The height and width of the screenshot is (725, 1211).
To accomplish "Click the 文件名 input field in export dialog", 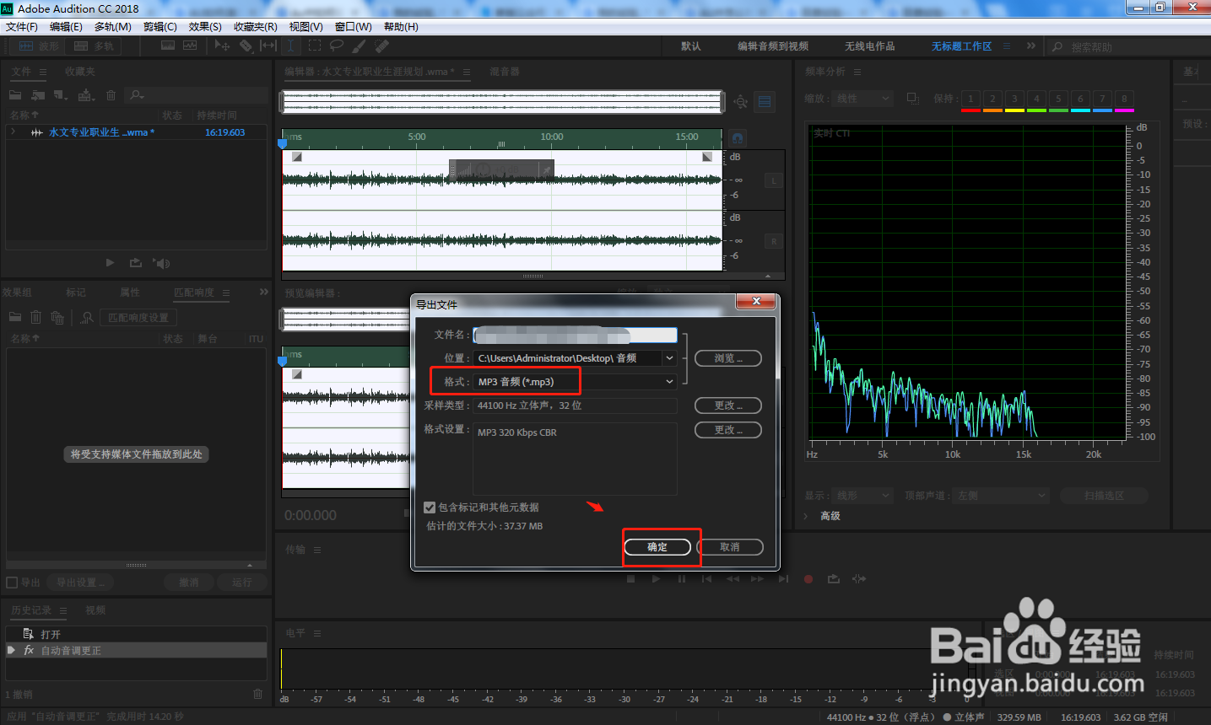I will (575, 336).
